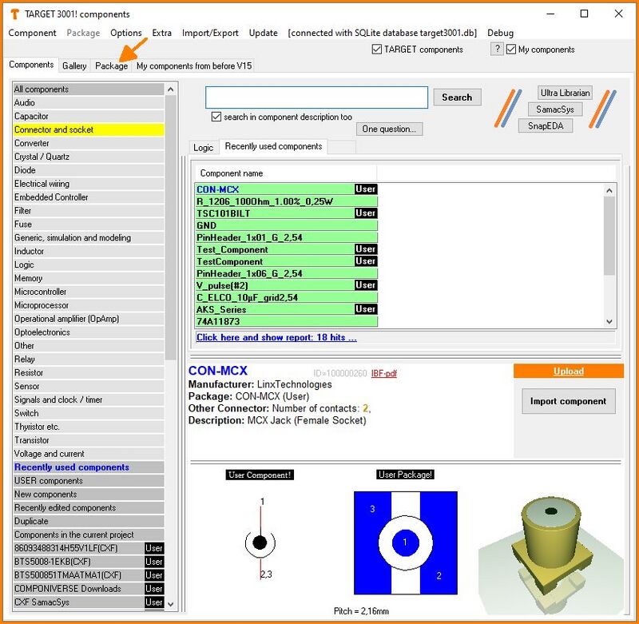Select PinHeader_1x06_G_2,54 row
Viewport: 639px width, 624px height.
tap(286, 273)
